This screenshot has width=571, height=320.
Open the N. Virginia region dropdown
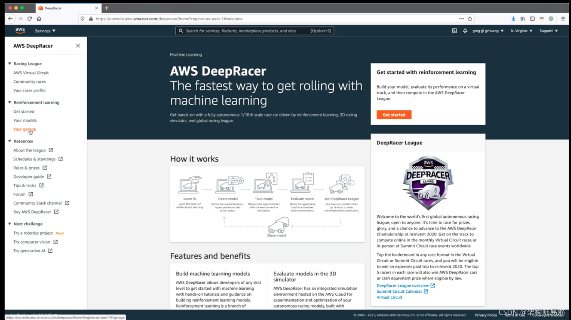tap(521, 31)
